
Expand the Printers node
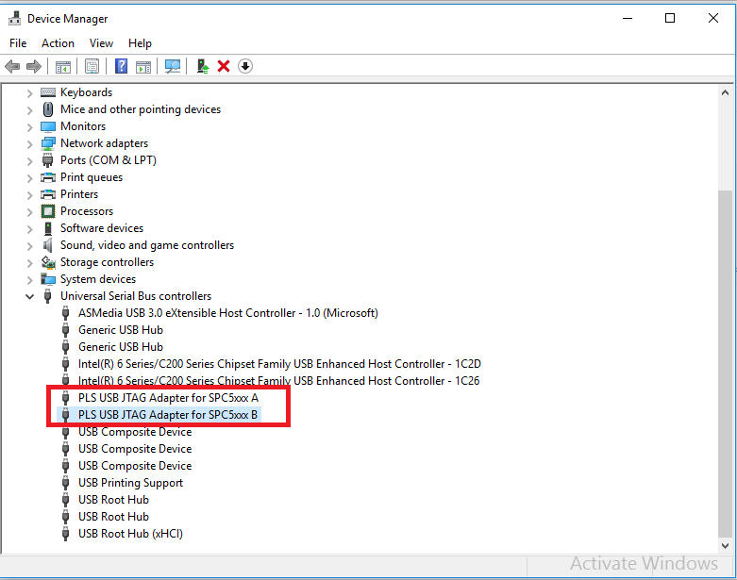(x=29, y=195)
